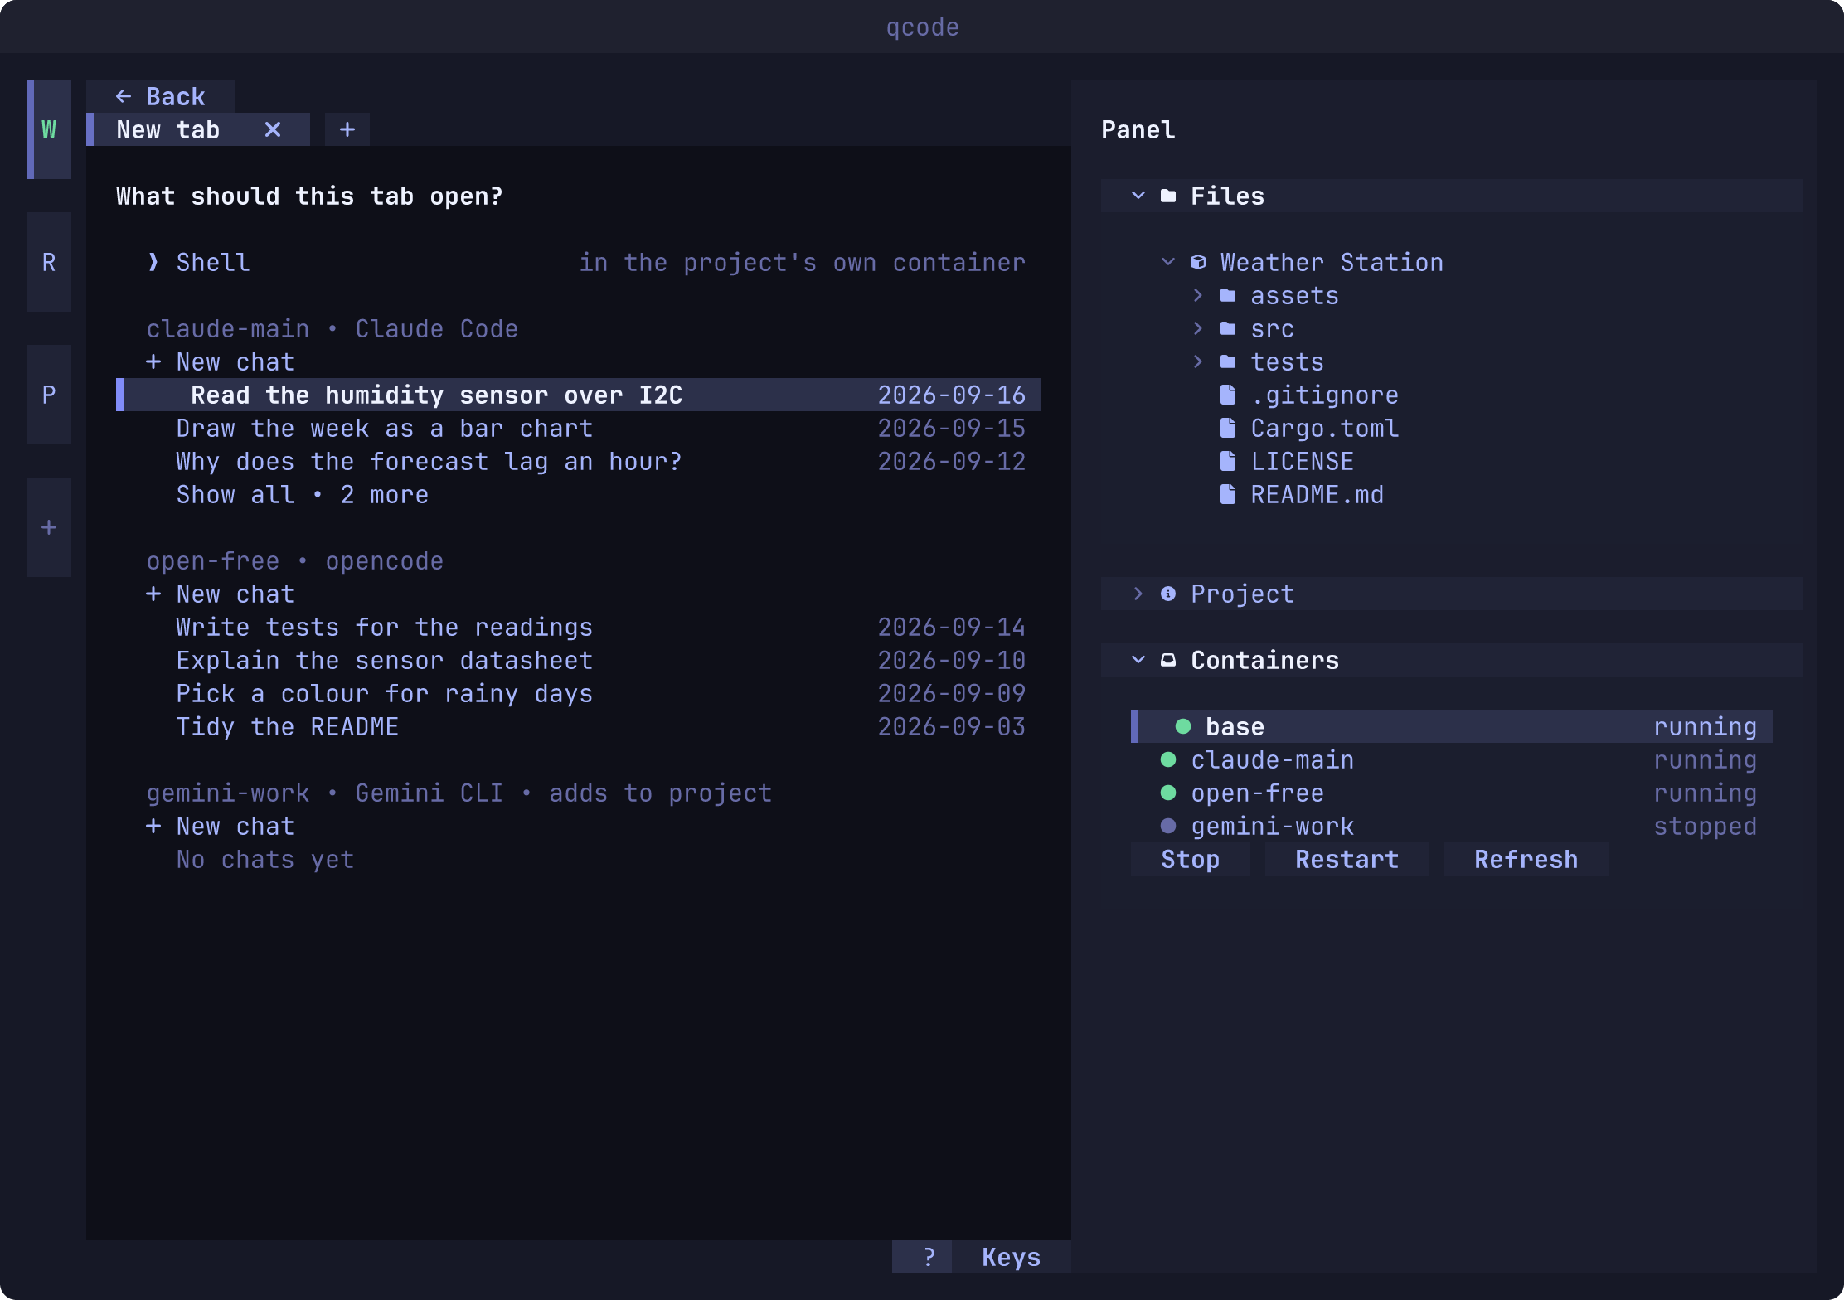Click the tests folder icon
Image resolution: width=1844 pixels, height=1300 pixels.
pos(1228,361)
